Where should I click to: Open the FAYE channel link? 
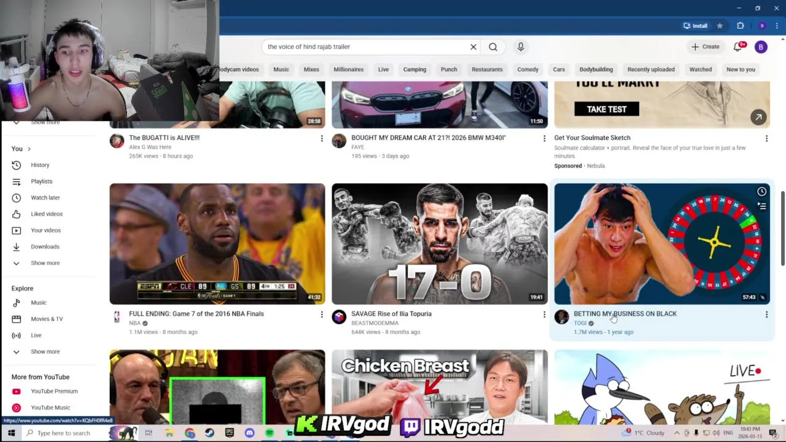tap(357, 147)
